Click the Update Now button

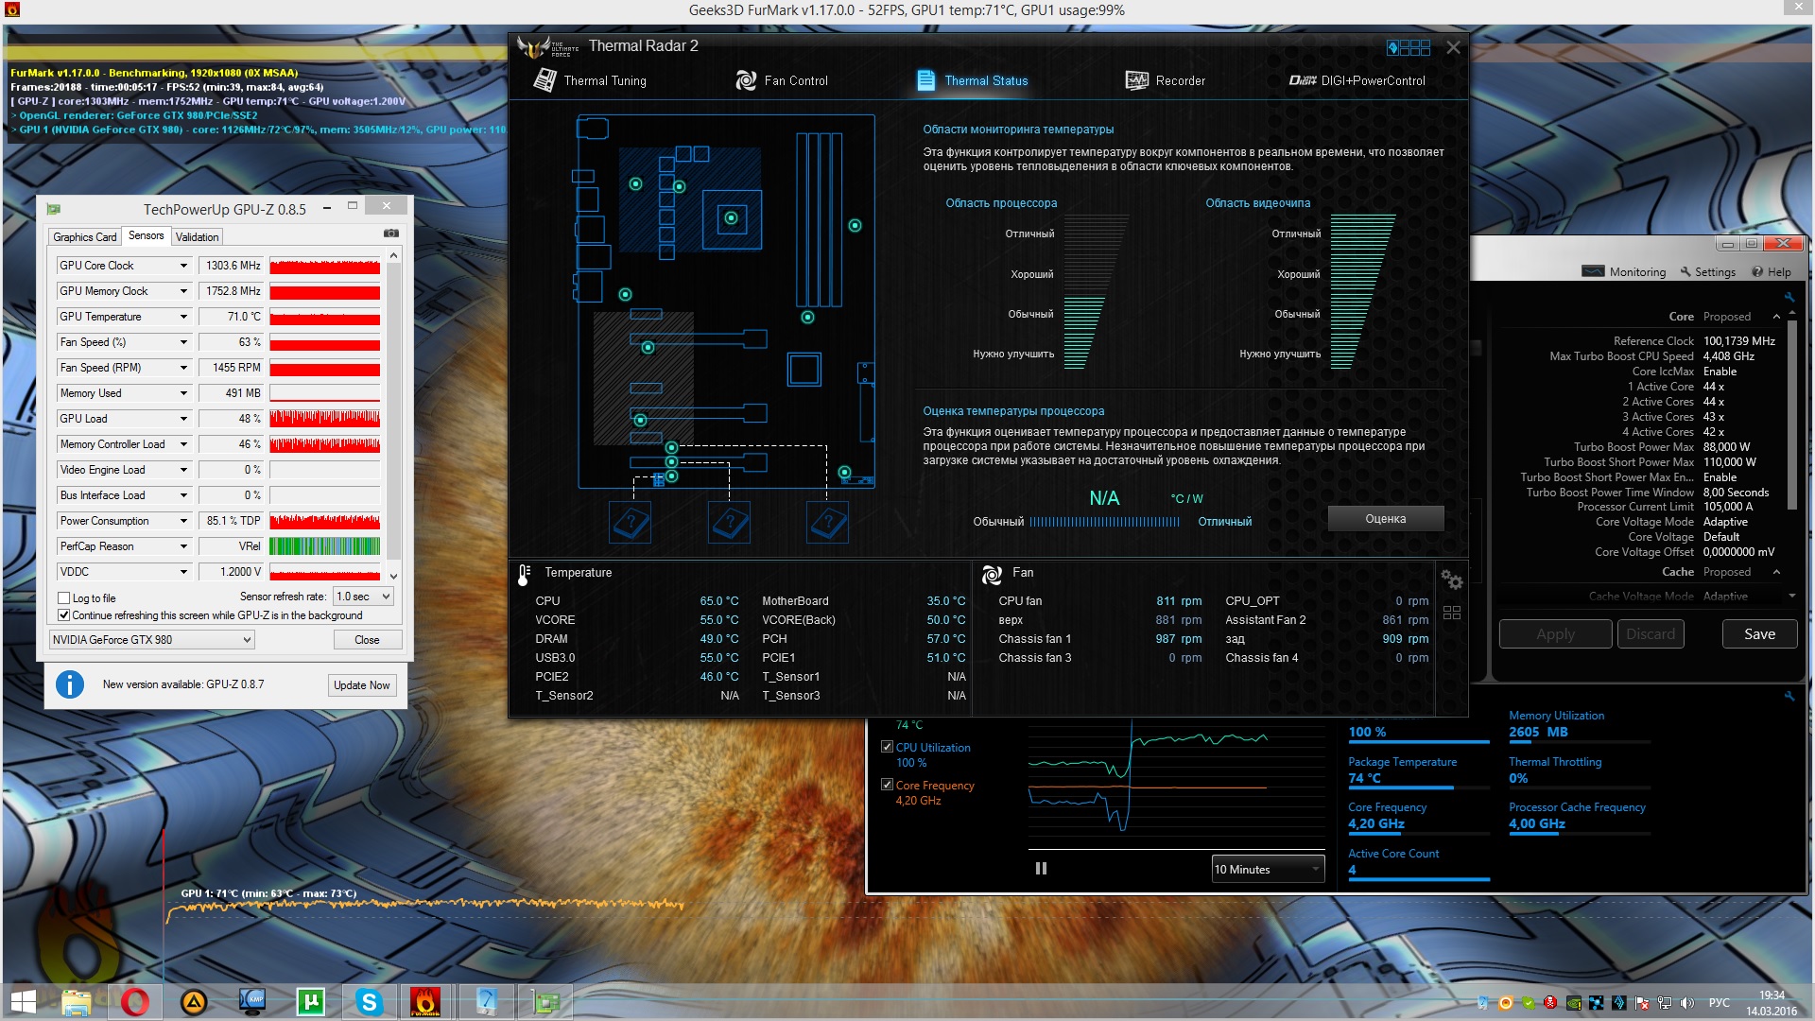(361, 685)
